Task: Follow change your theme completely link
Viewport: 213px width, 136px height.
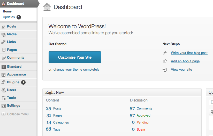Action: [x=76, y=70]
